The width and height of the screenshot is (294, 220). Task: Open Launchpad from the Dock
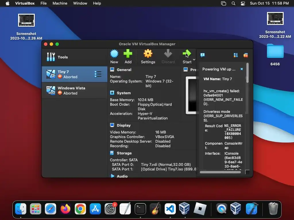[35, 209]
